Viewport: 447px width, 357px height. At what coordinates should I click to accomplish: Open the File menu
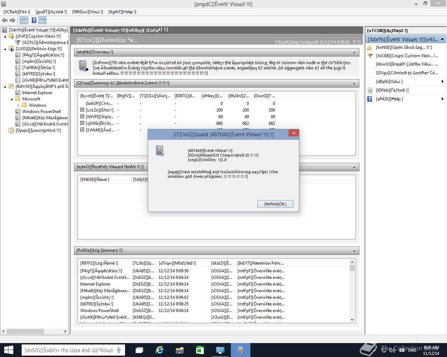tap(17, 12)
